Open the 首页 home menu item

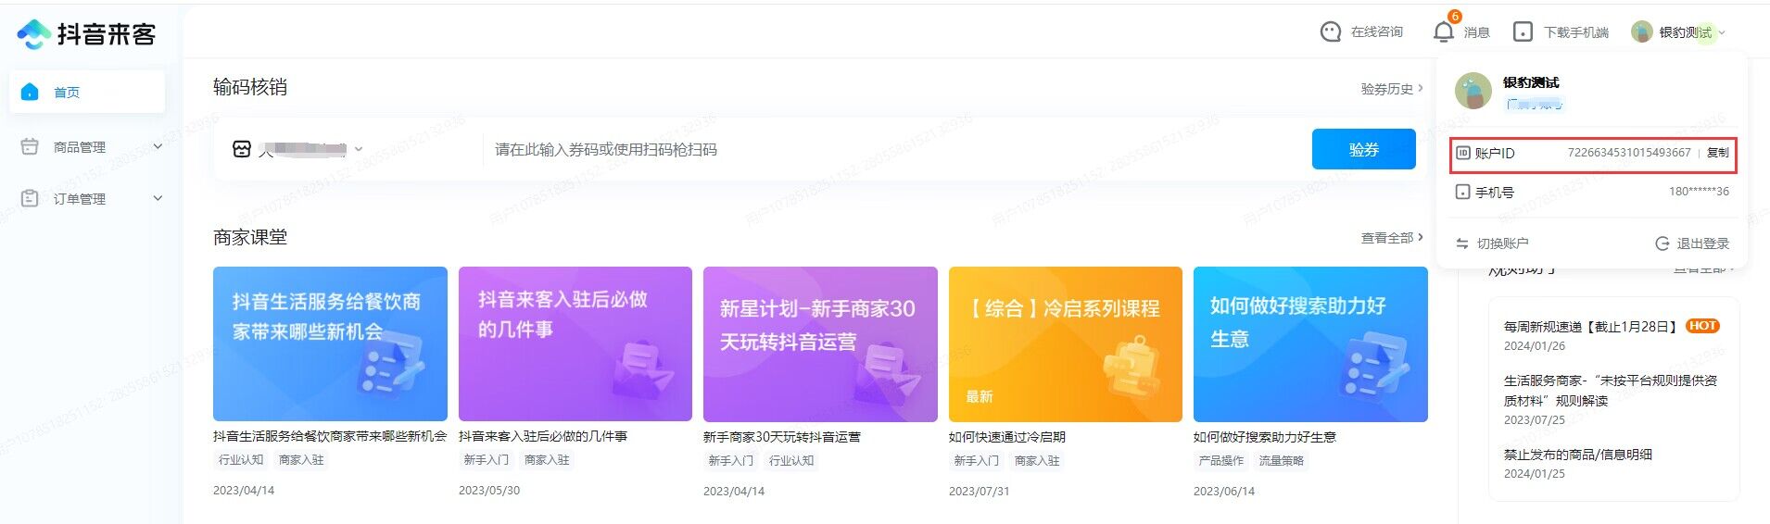coord(87,92)
